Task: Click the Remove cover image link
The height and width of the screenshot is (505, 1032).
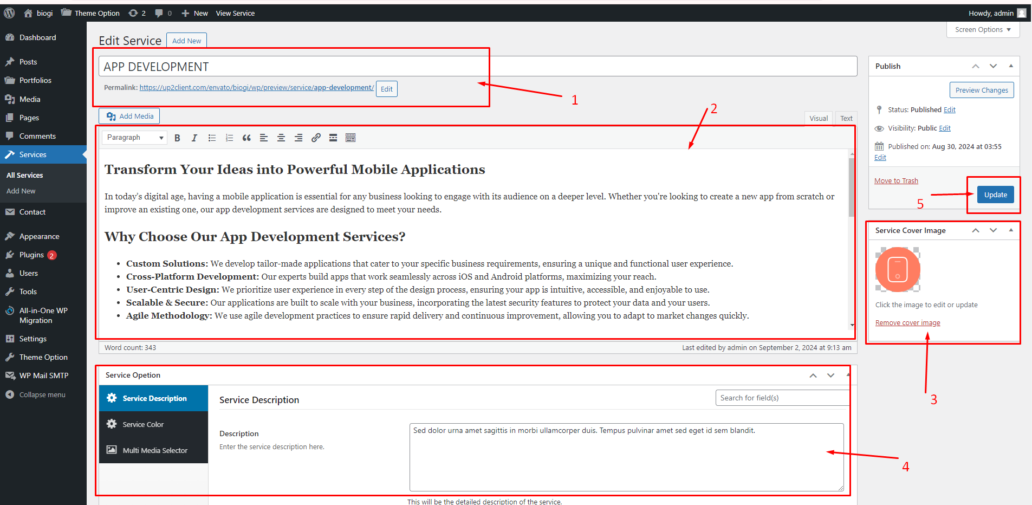Action: 907,323
